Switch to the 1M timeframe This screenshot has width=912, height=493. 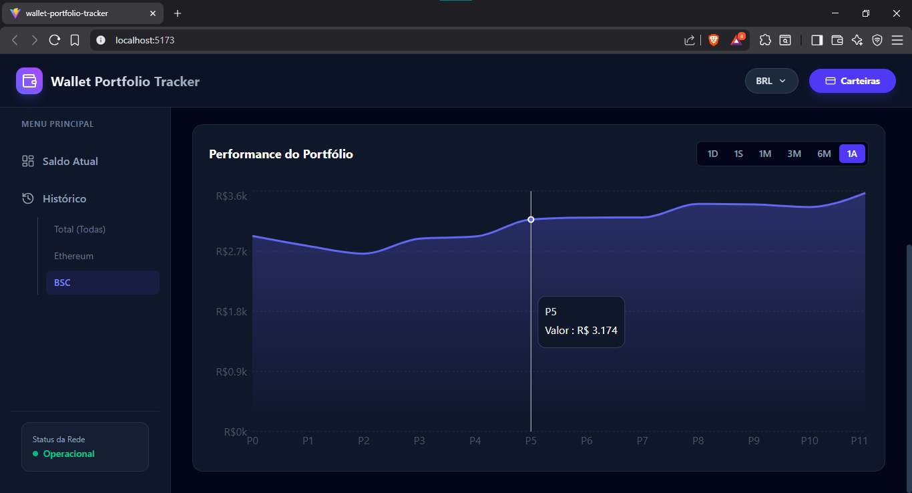pyautogui.click(x=765, y=153)
